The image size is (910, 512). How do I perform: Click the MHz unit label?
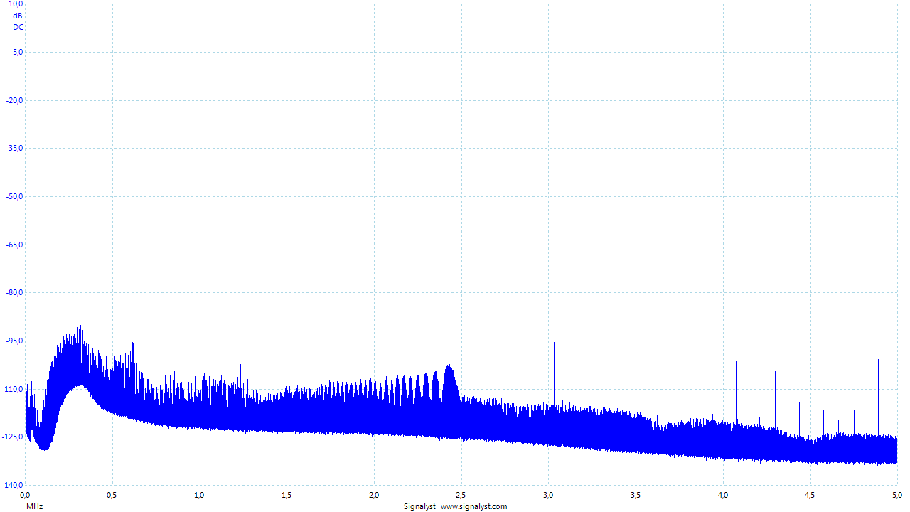click(35, 506)
